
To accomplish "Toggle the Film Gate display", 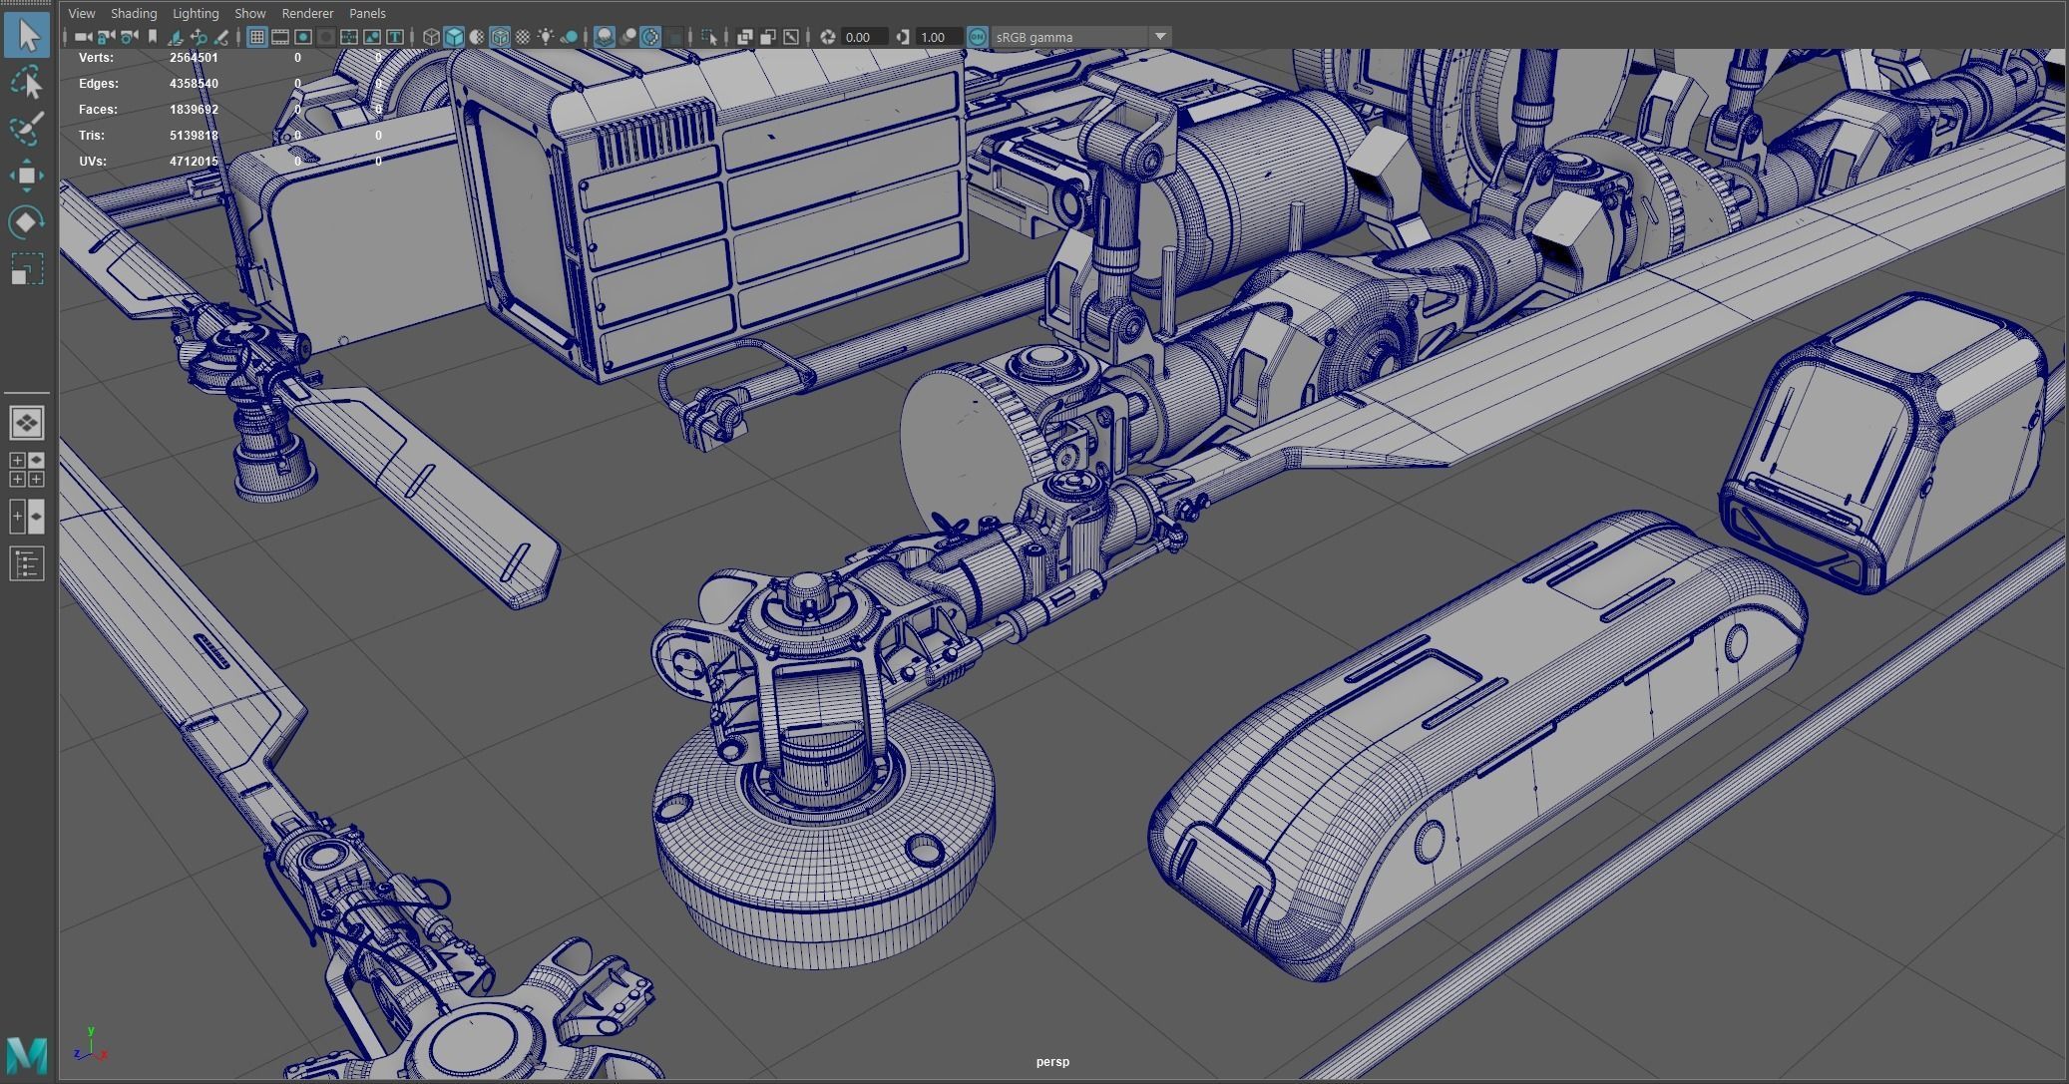I will pos(279,37).
